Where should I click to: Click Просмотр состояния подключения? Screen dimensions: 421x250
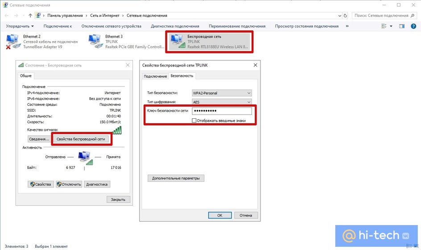pos(307,26)
